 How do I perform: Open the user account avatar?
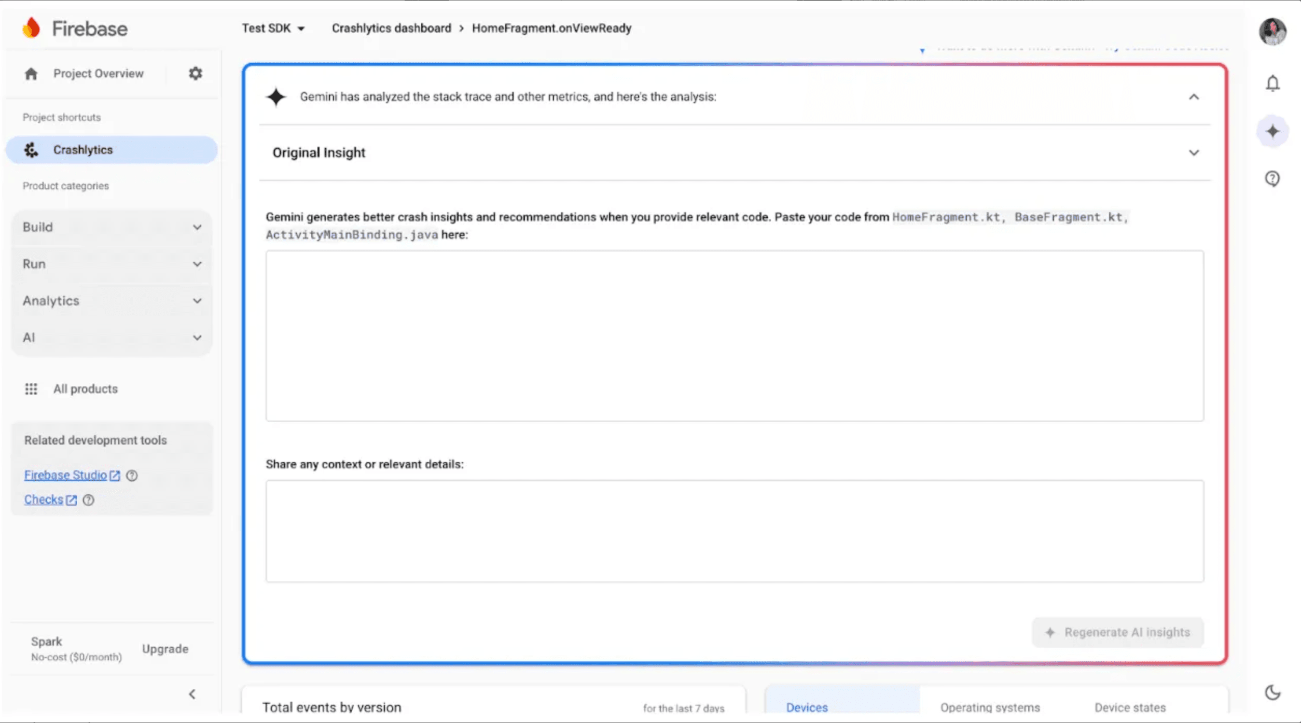[x=1272, y=31]
